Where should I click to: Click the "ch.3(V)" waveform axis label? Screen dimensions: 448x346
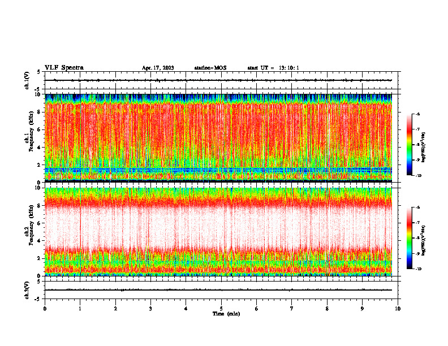pyautogui.click(x=27, y=290)
